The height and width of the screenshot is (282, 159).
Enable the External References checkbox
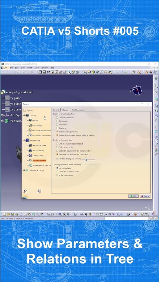[57, 117]
